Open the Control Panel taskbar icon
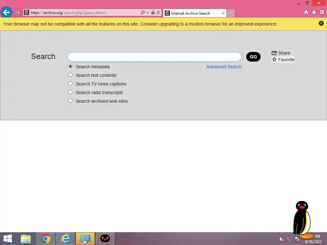Viewport: 327px width, 245px height. [85, 239]
